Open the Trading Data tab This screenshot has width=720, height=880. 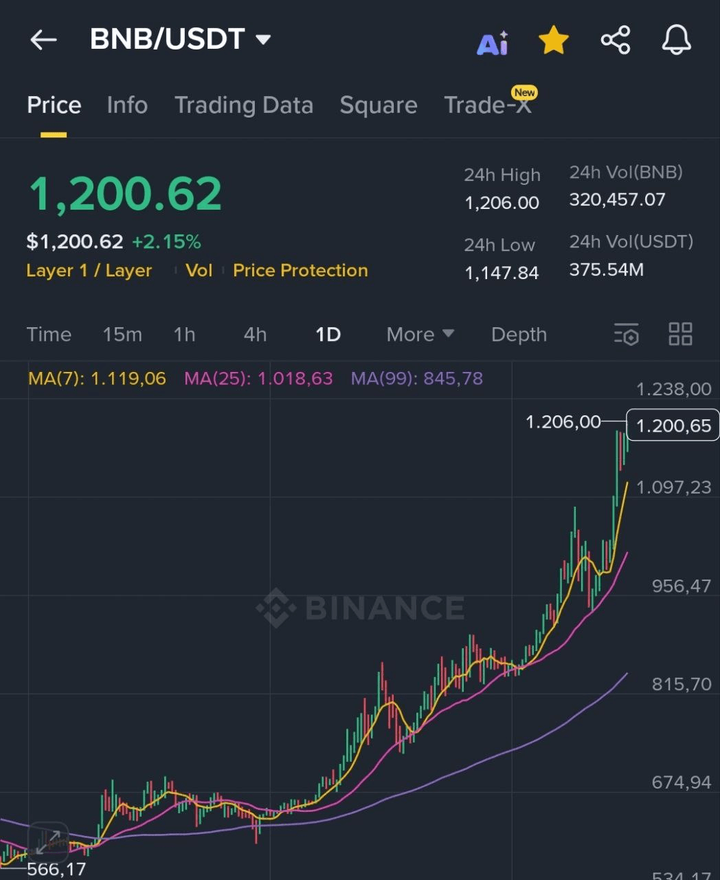tap(243, 105)
